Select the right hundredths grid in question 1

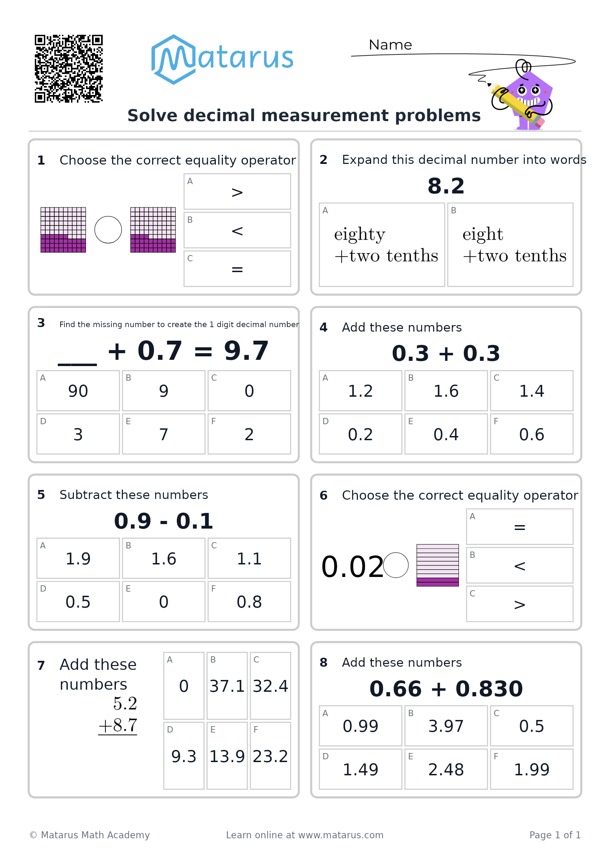coord(153,230)
